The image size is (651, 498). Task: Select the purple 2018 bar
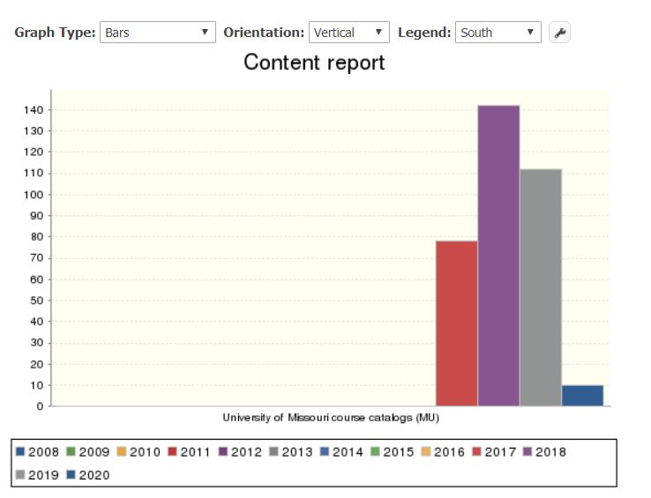(x=498, y=256)
